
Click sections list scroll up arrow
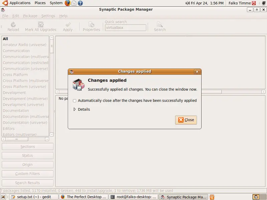(52, 38)
